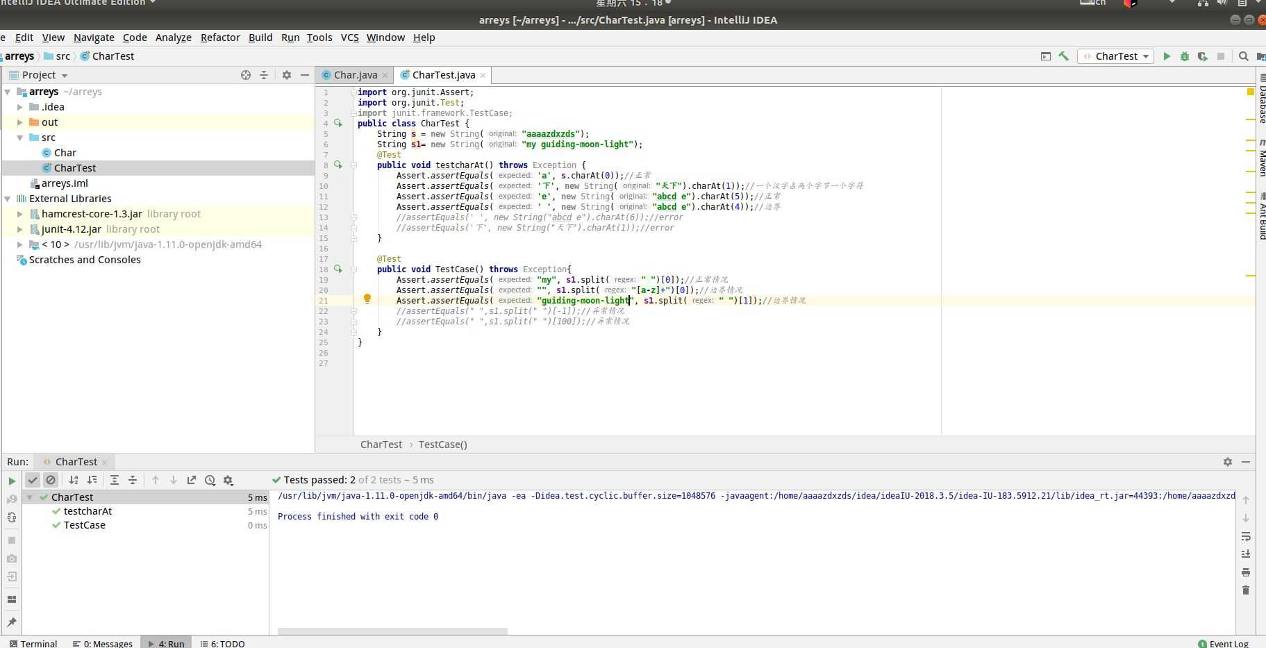1266x648 pixels.
Task: Open Run panel settings gear at right
Action: [1227, 462]
